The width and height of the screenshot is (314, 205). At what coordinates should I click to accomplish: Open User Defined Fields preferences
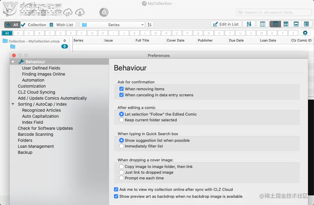pos(41,68)
